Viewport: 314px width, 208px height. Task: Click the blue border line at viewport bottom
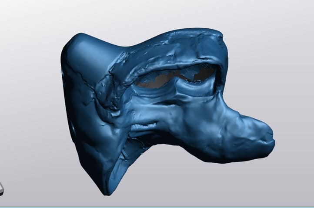(157, 207)
